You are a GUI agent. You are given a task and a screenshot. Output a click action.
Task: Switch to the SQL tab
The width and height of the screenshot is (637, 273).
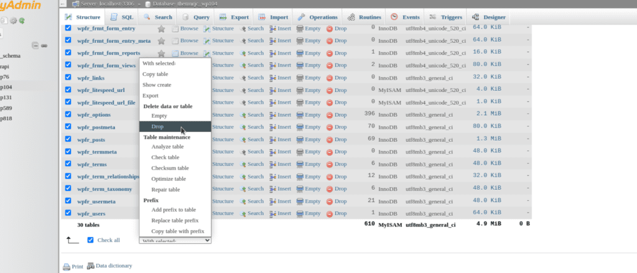(122, 17)
